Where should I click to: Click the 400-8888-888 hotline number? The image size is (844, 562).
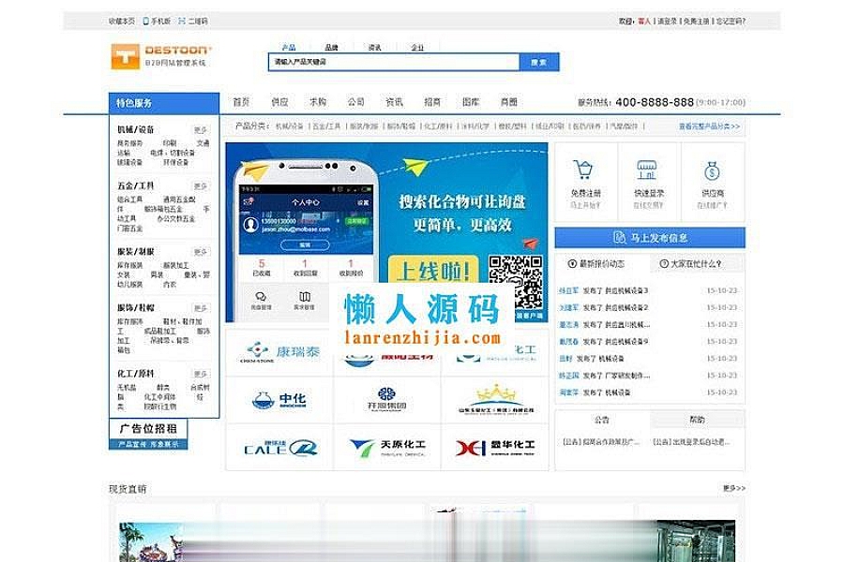(655, 102)
